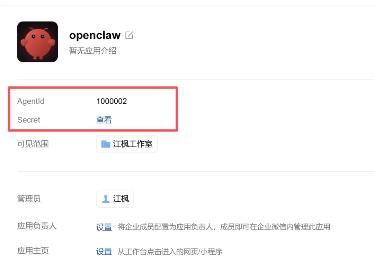Click the 管理员 label

tap(29, 199)
